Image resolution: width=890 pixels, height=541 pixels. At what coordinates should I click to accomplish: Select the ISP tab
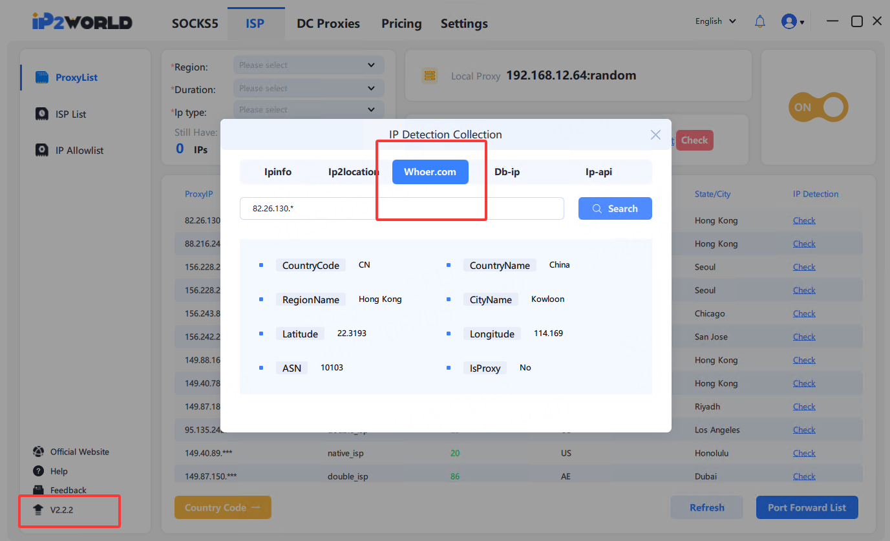coord(255,24)
